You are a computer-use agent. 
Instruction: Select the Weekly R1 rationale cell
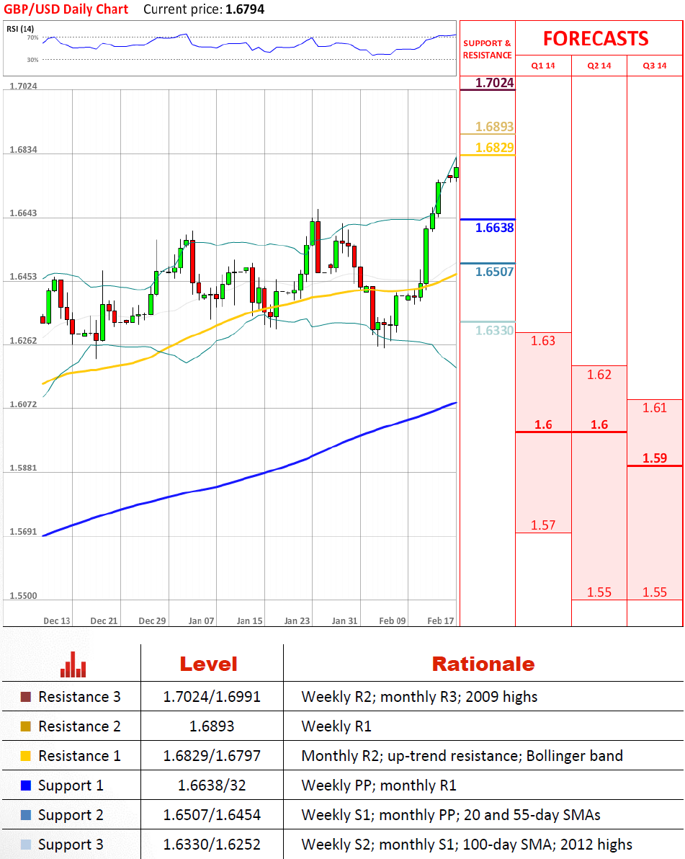tap(336, 726)
